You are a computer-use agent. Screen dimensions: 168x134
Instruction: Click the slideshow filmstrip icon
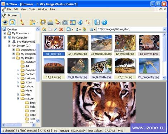pos(73,22)
